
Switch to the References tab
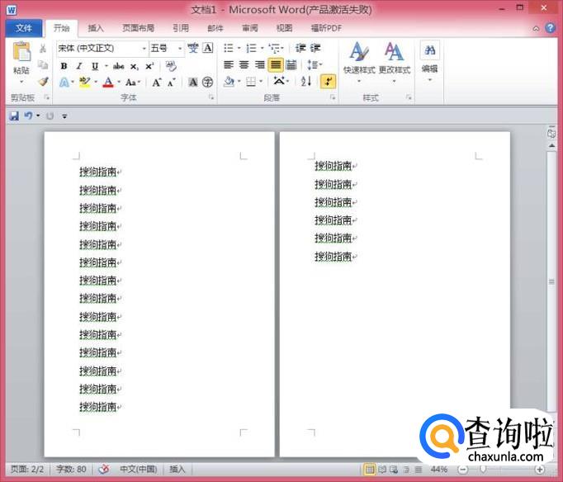pyautogui.click(x=181, y=28)
